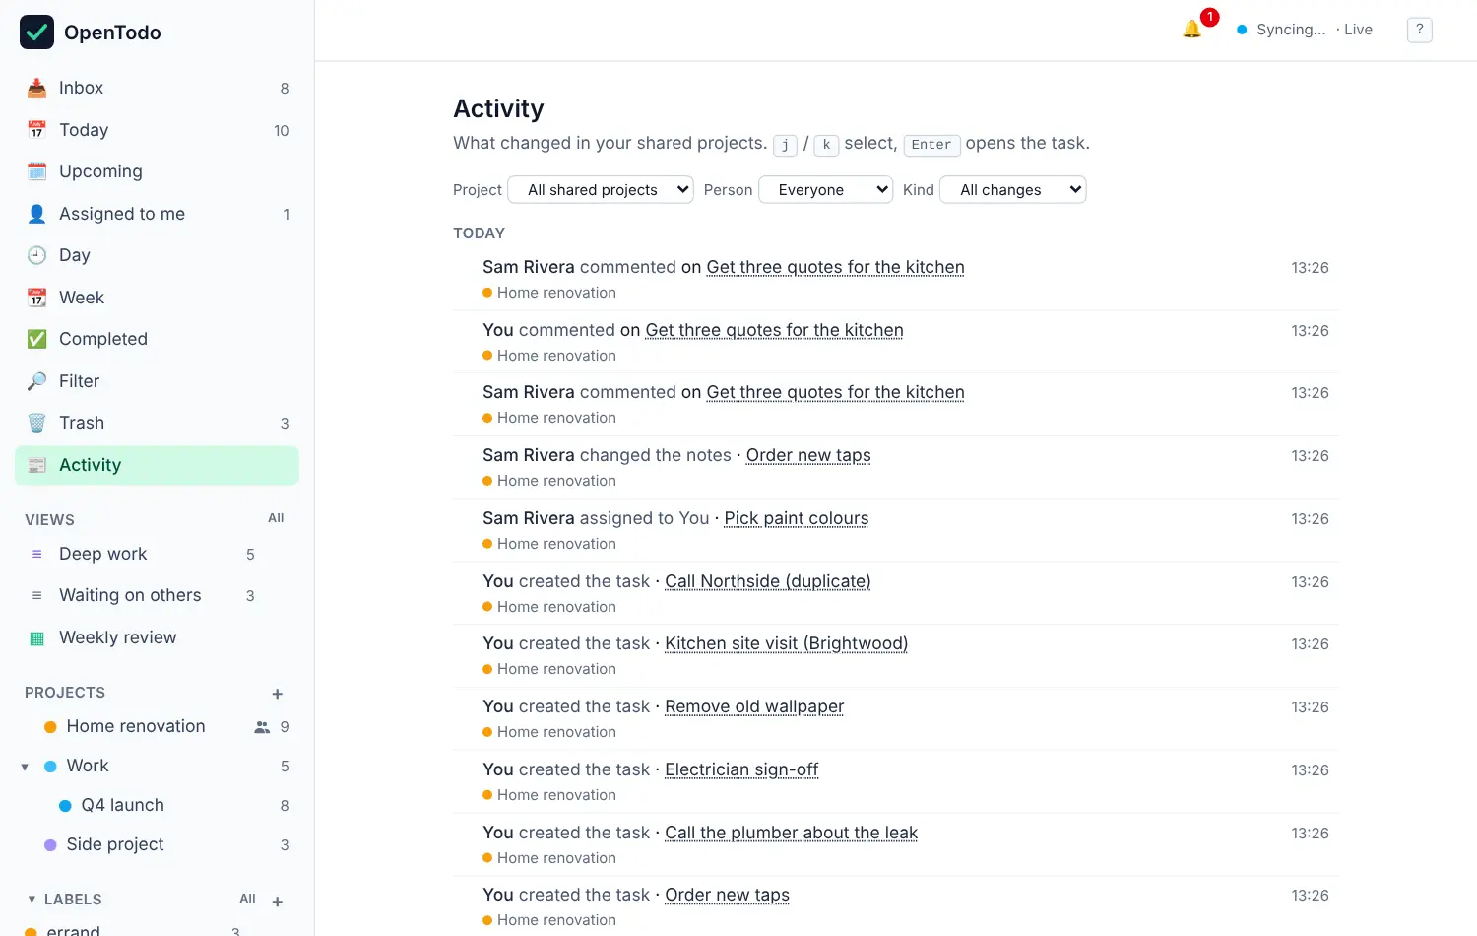
Task: Click the Trash bin icon
Action: 36,423
